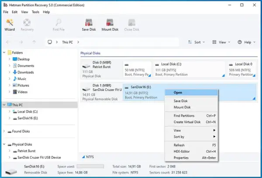
Task: Open the Help menu in menu bar
Action: [x=46, y=12]
